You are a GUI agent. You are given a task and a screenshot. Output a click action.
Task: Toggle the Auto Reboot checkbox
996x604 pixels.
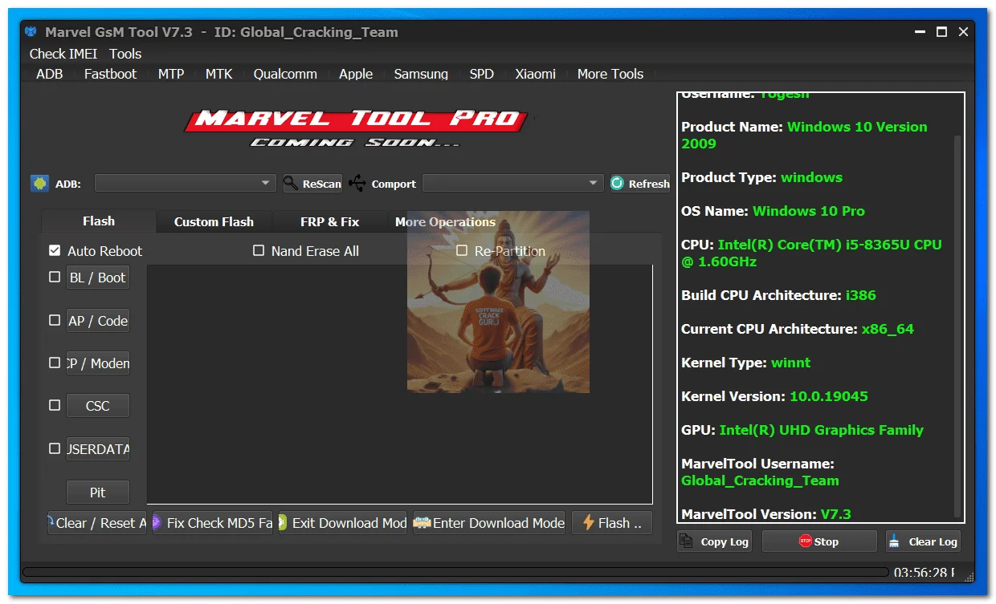point(55,250)
